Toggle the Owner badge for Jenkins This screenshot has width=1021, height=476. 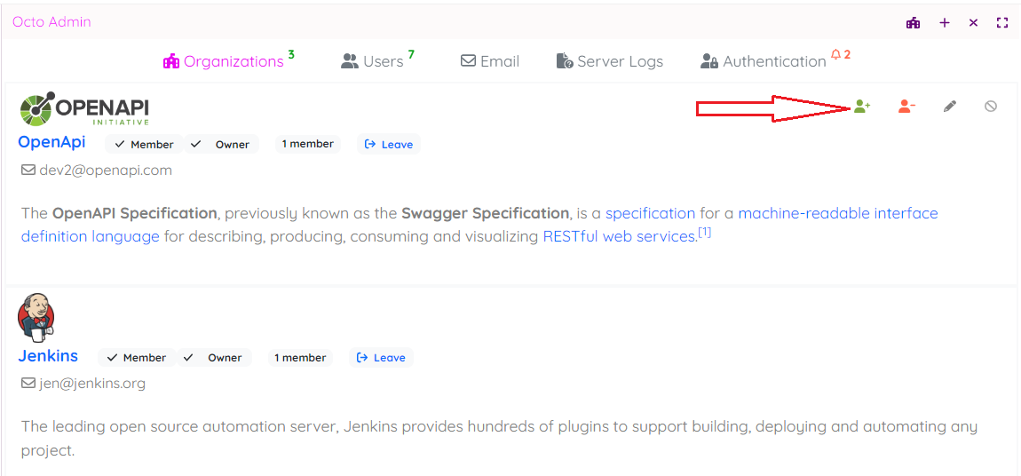point(216,358)
